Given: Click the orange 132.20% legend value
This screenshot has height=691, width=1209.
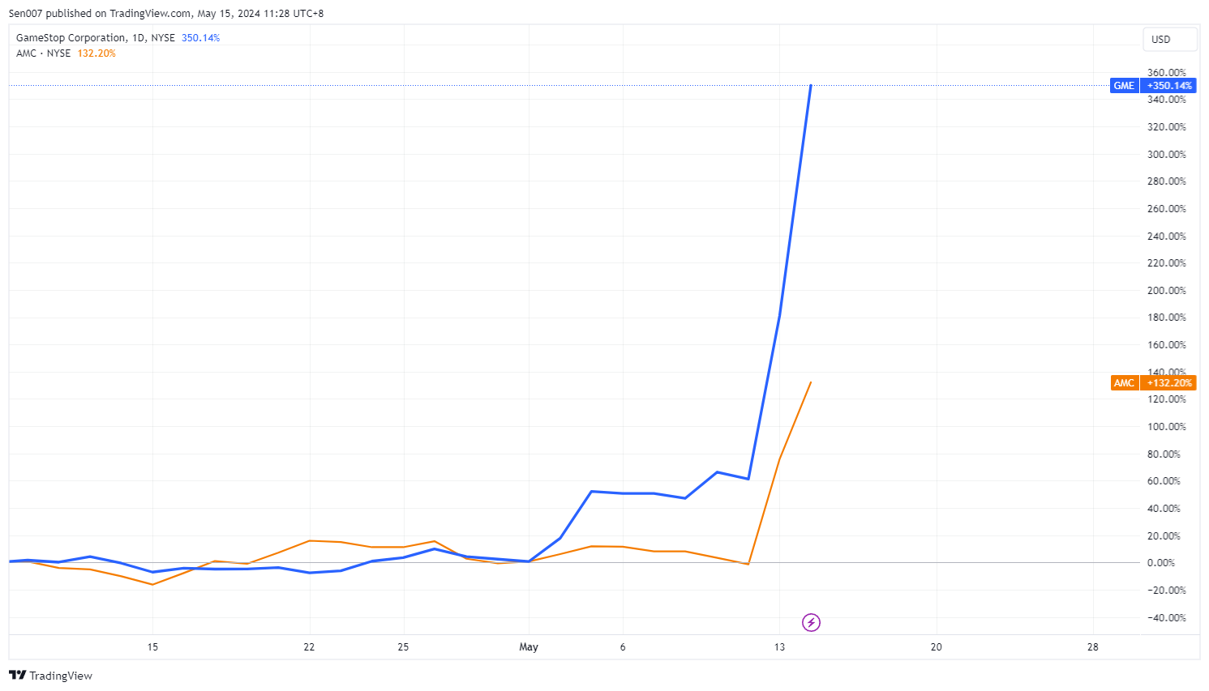Looking at the screenshot, I should [96, 53].
